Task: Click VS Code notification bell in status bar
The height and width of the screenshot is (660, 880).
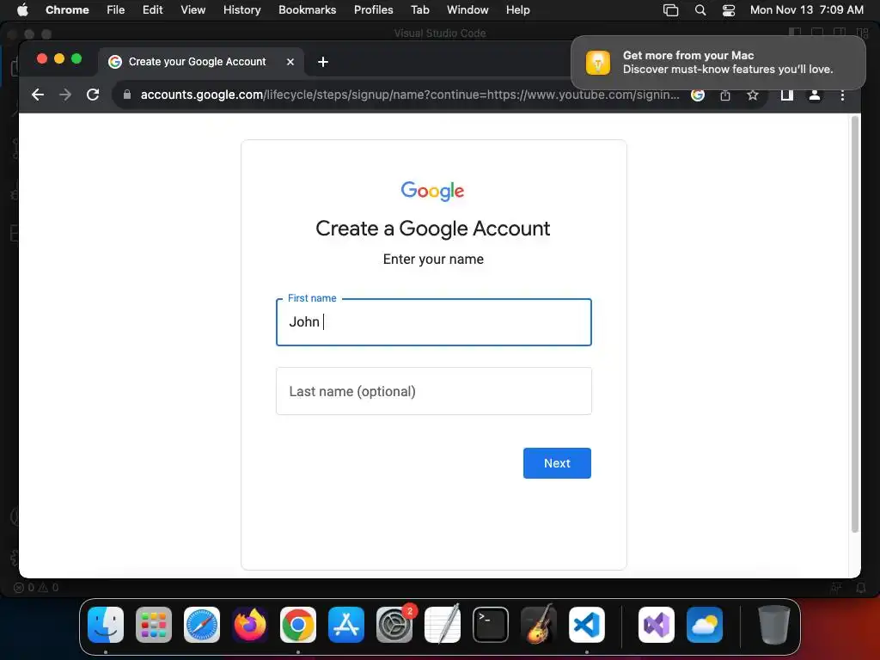Action: pyautogui.click(x=860, y=588)
